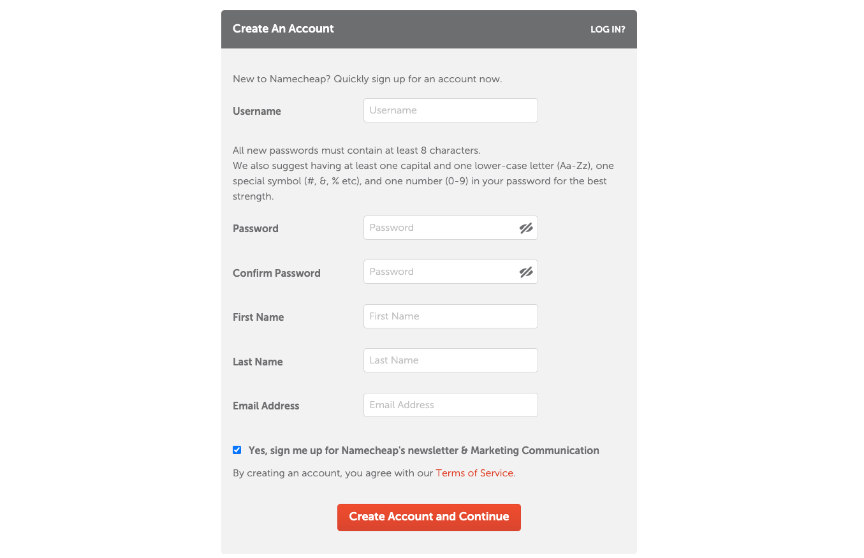This screenshot has width=864, height=558.
Task: Click the bold Confirm Password label
Action: (277, 273)
